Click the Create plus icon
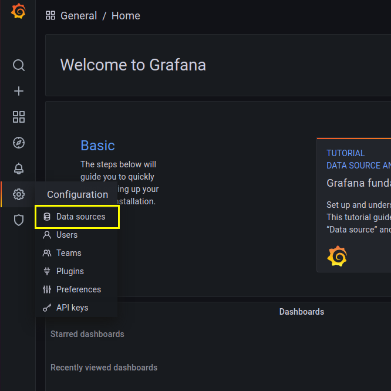Image resolution: width=391 pixels, height=391 pixels. pos(19,91)
